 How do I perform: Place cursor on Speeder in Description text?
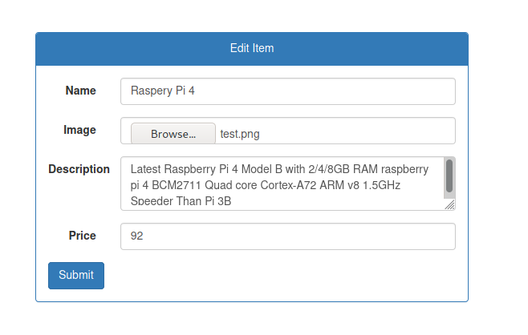point(151,201)
